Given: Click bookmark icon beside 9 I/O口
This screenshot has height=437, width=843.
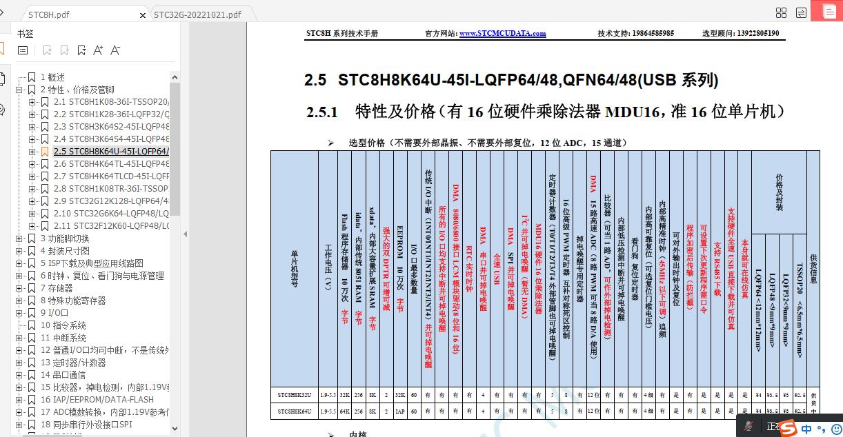Looking at the screenshot, I should pos(32,313).
